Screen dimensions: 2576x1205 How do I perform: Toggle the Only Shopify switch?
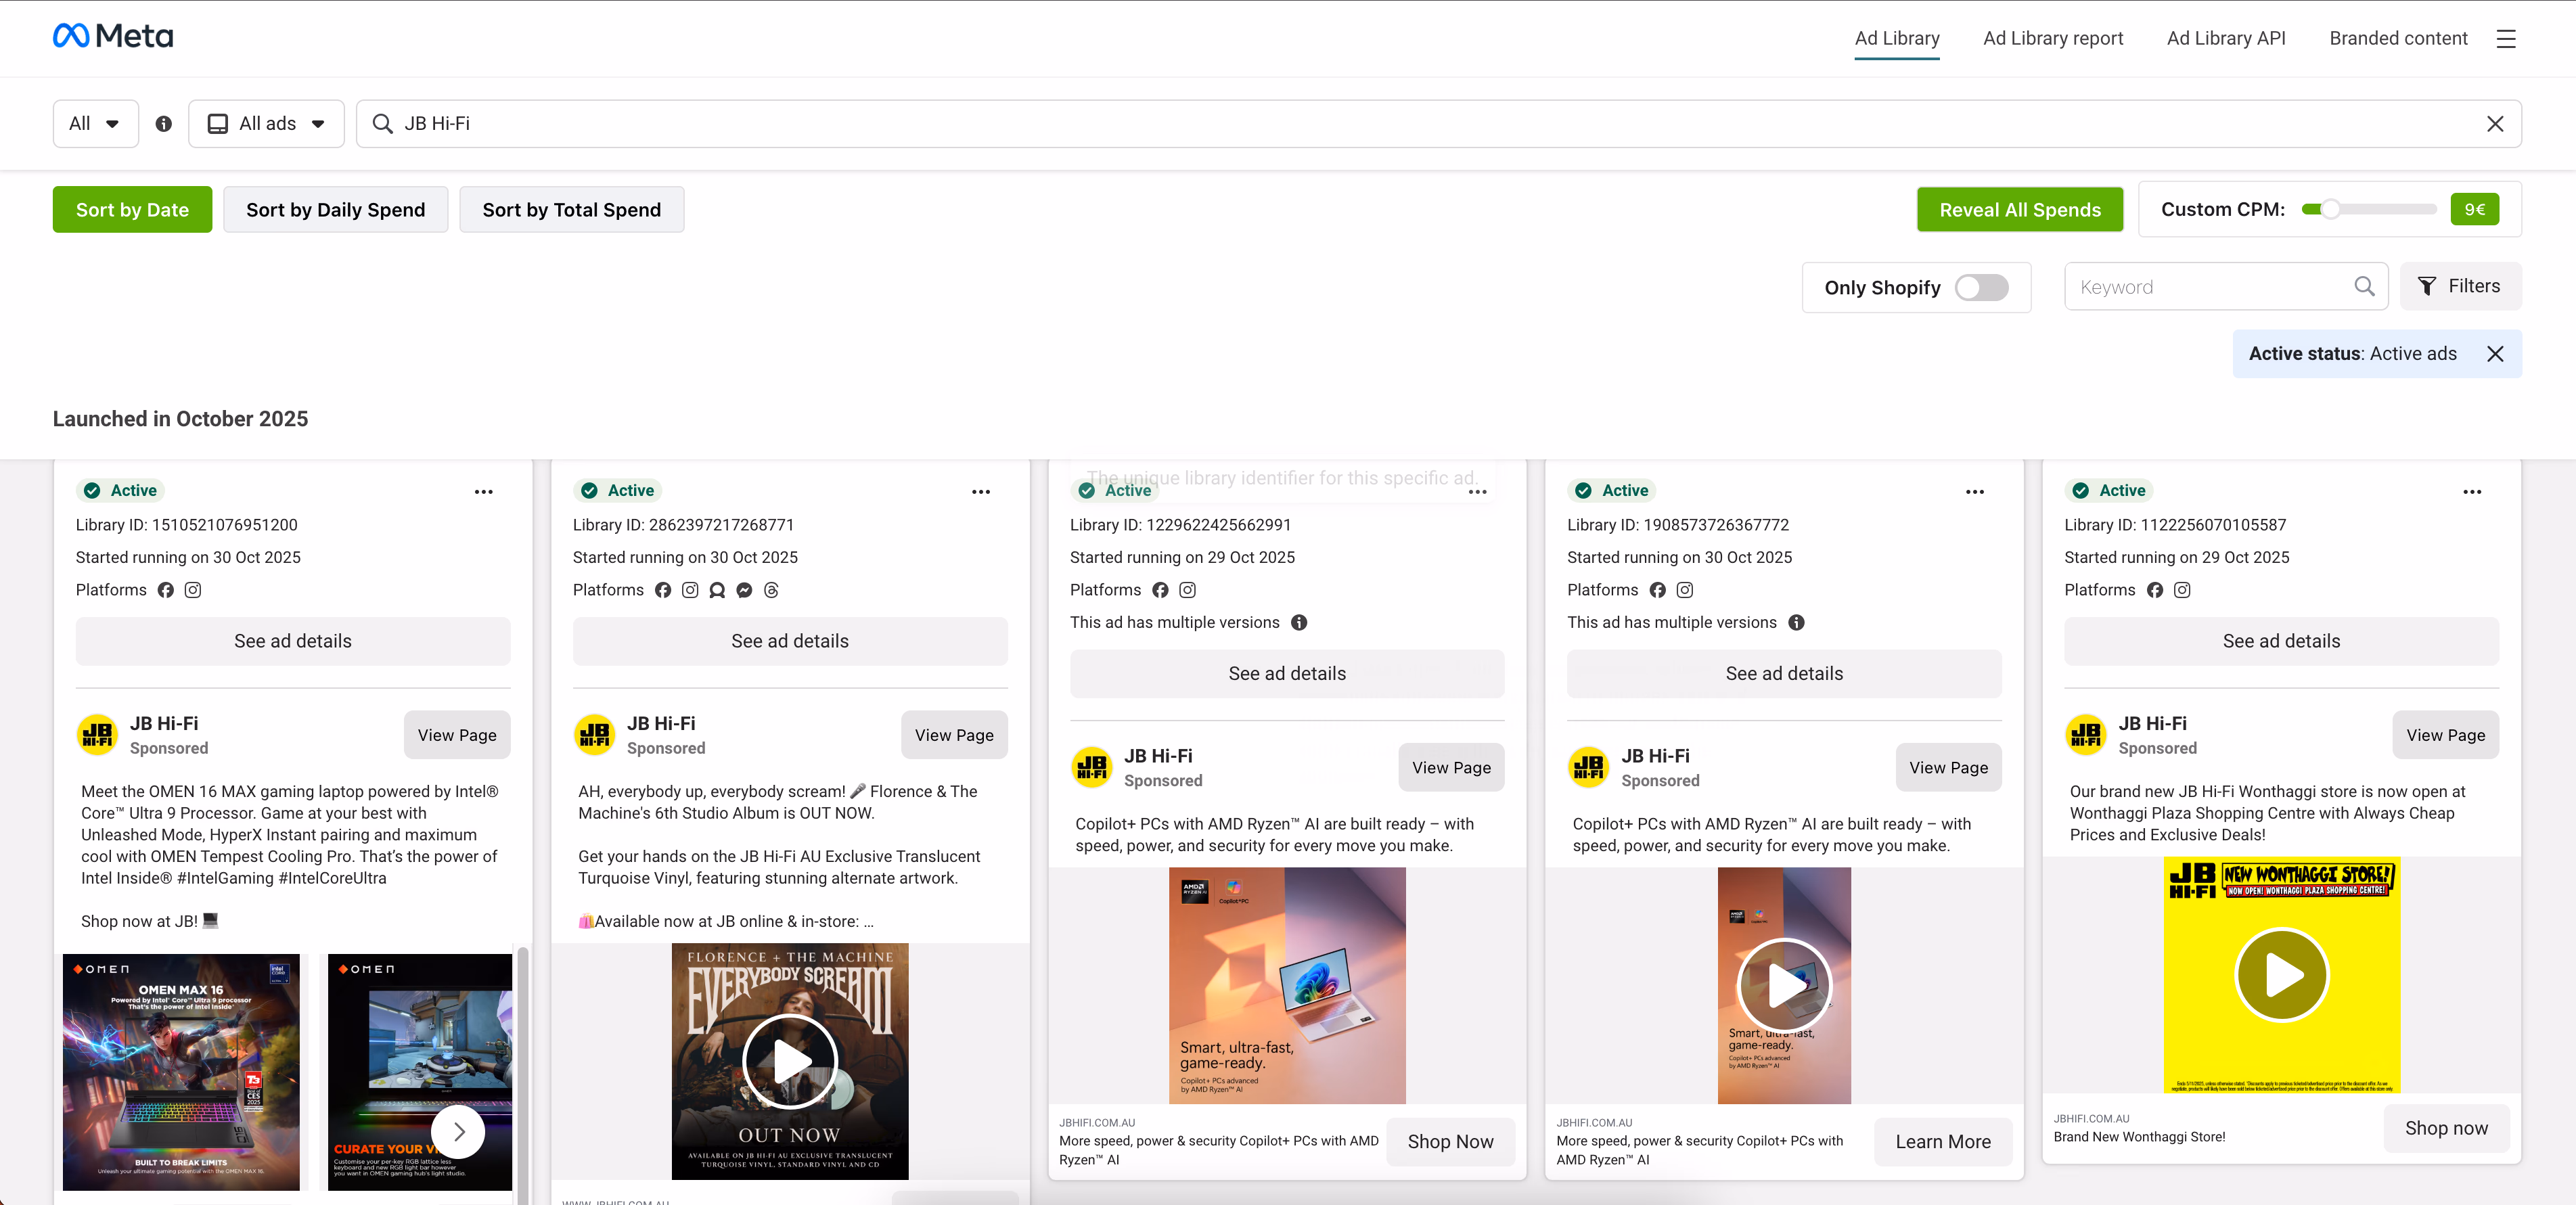(1981, 288)
